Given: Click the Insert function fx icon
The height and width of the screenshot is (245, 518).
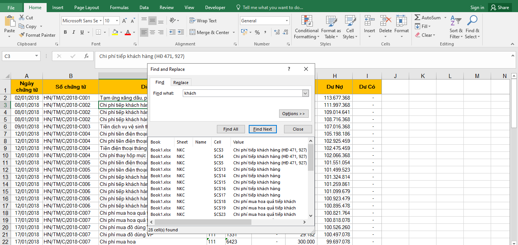Looking at the screenshot, I should 86,56.
